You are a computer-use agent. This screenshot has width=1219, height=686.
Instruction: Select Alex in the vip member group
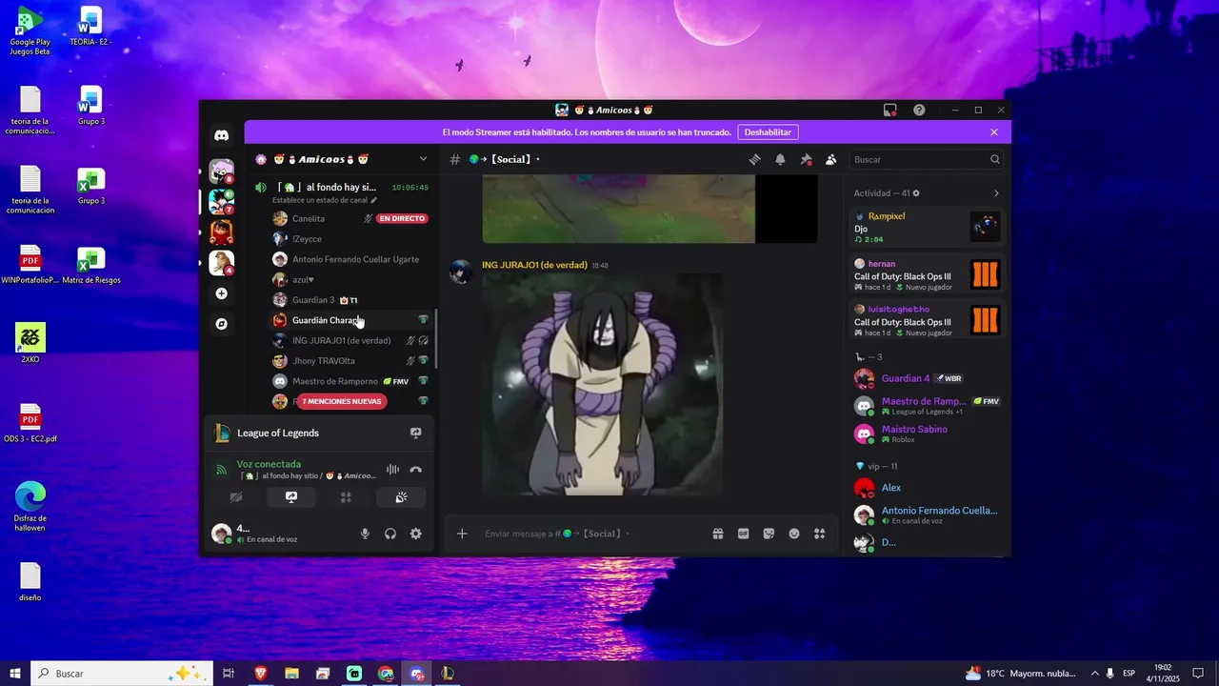[927, 488]
